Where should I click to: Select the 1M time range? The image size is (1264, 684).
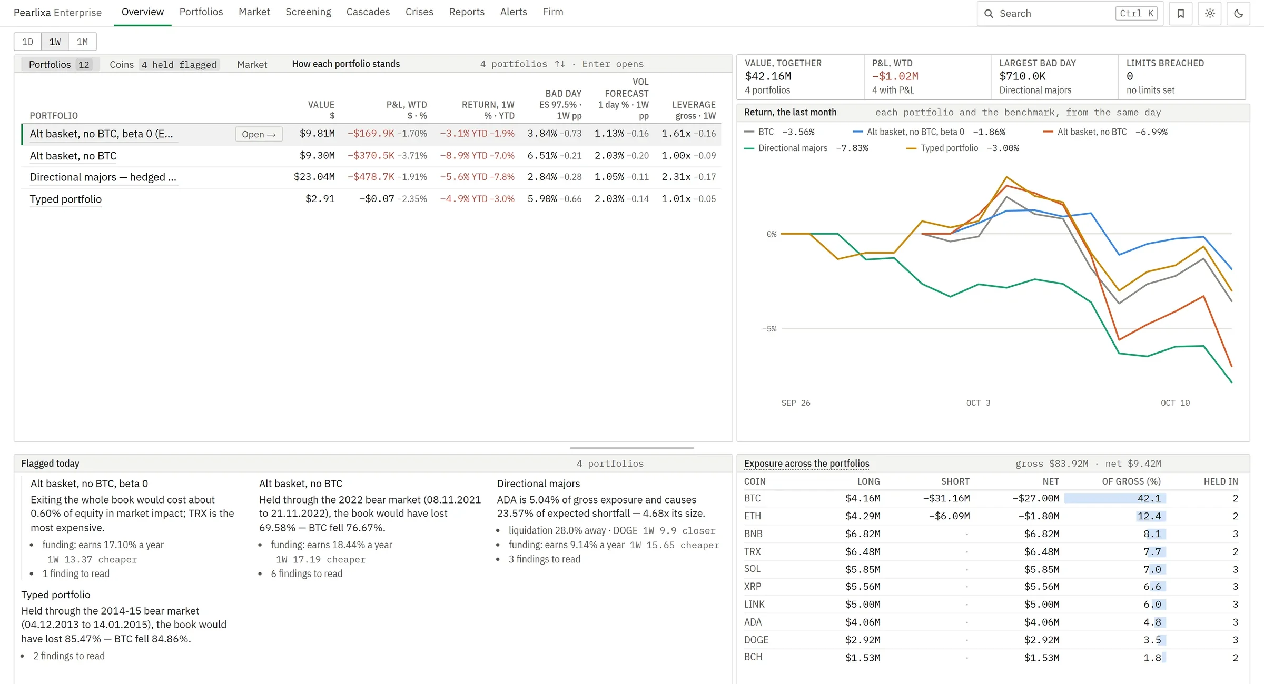(x=82, y=42)
